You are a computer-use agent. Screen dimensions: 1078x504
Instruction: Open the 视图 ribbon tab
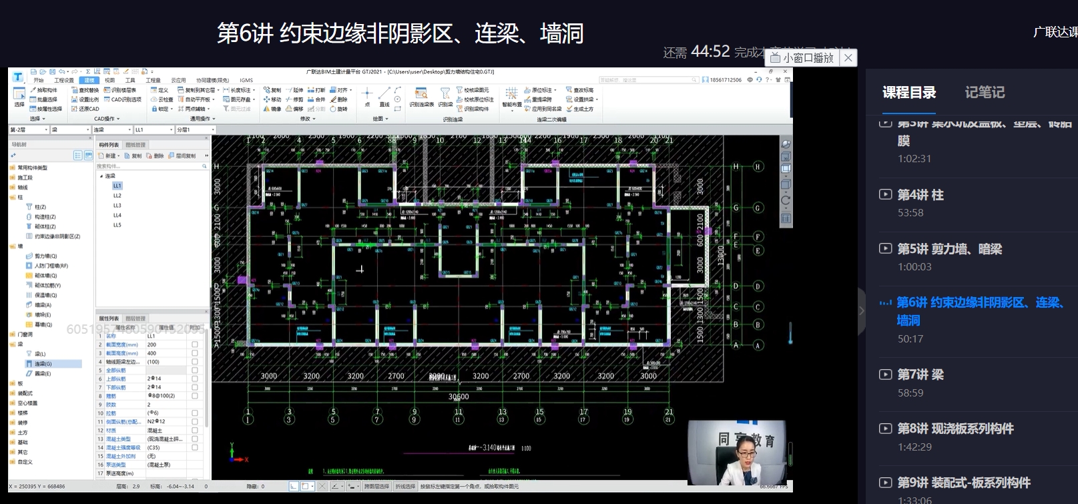point(110,80)
